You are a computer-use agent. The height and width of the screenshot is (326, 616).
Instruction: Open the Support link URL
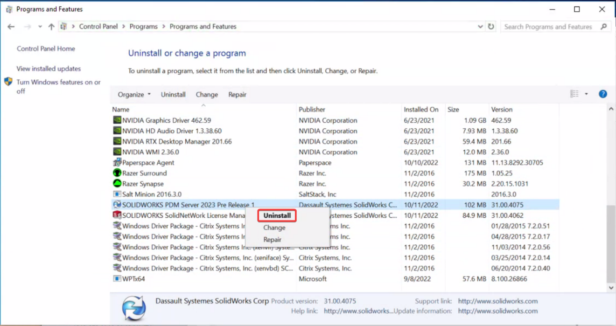498,301
